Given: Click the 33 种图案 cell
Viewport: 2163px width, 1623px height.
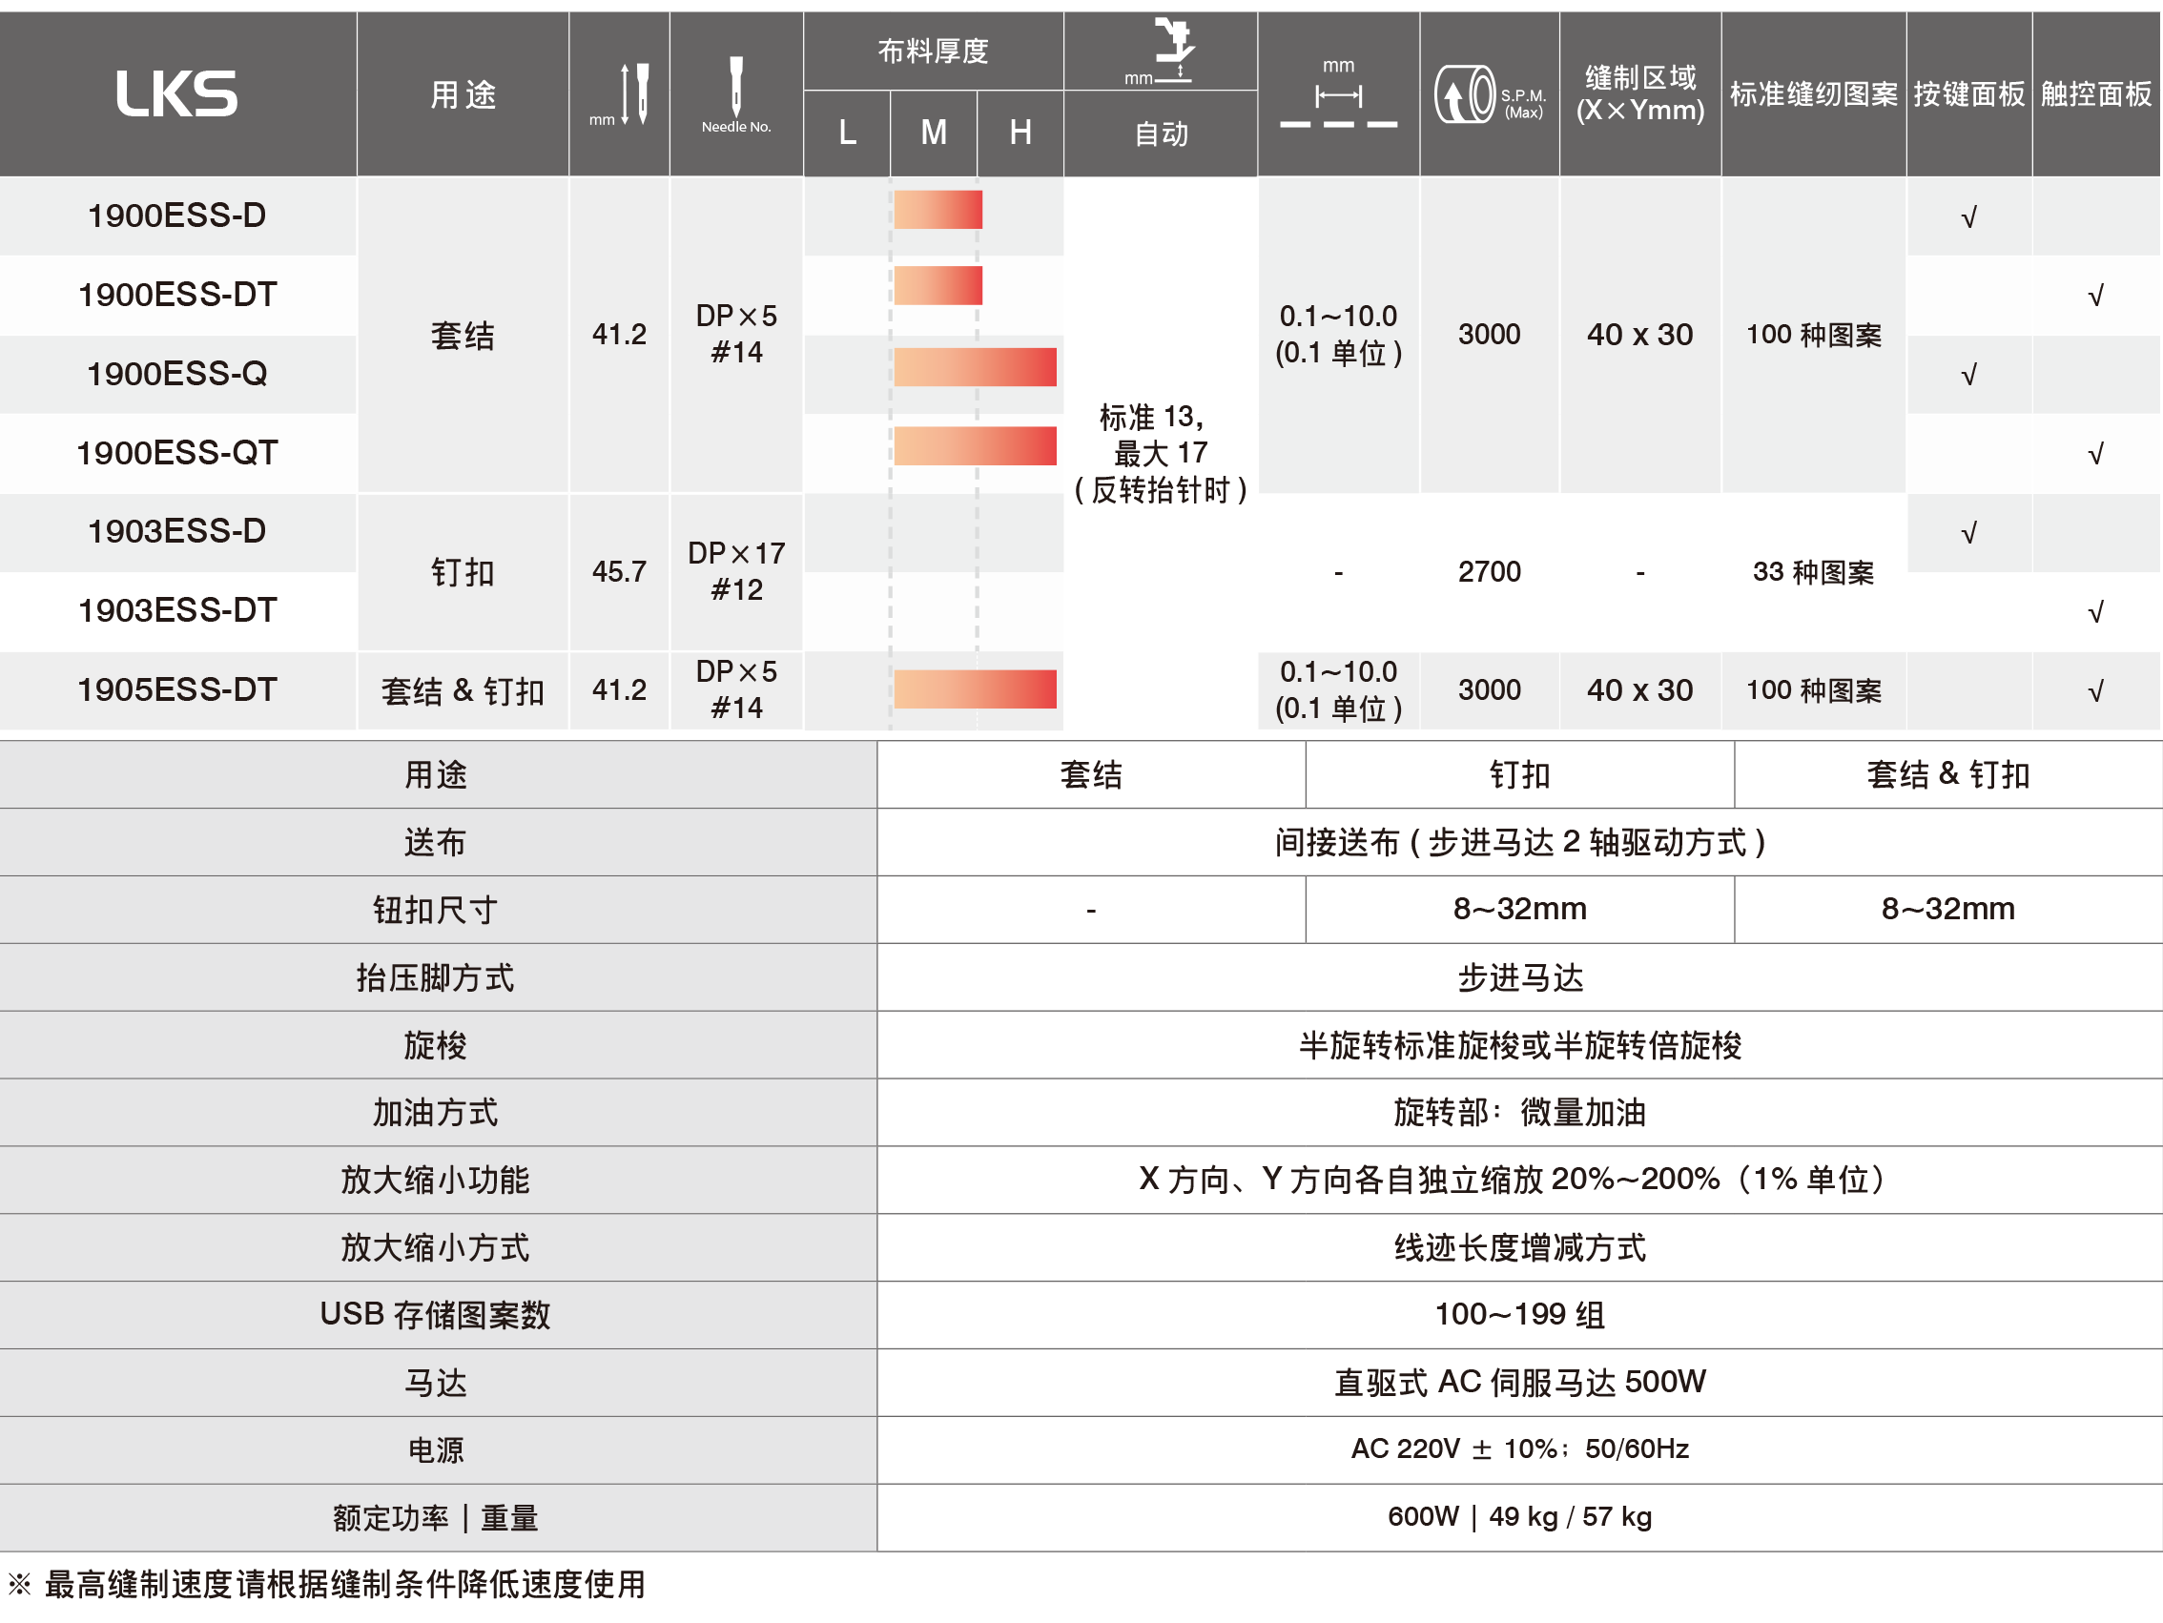Looking at the screenshot, I should click(x=1813, y=571).
